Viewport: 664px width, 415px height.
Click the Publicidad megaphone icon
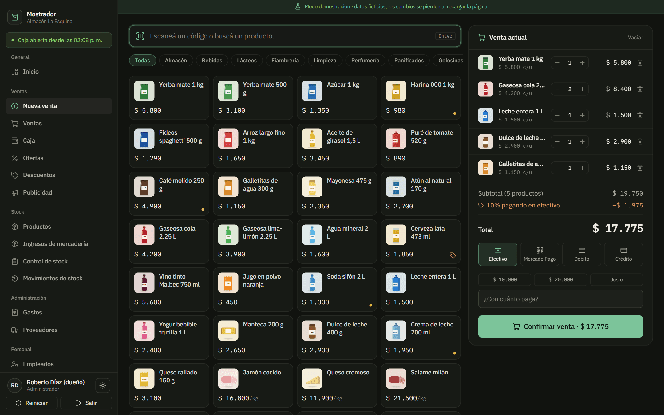tap(15, 192)
